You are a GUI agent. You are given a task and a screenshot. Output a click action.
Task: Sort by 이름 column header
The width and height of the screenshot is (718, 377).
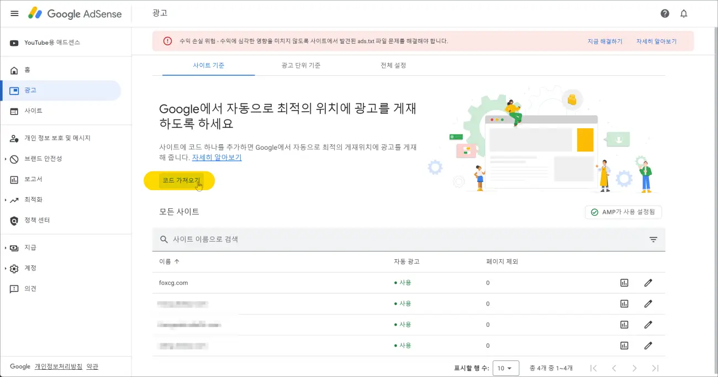coord(169,261)
